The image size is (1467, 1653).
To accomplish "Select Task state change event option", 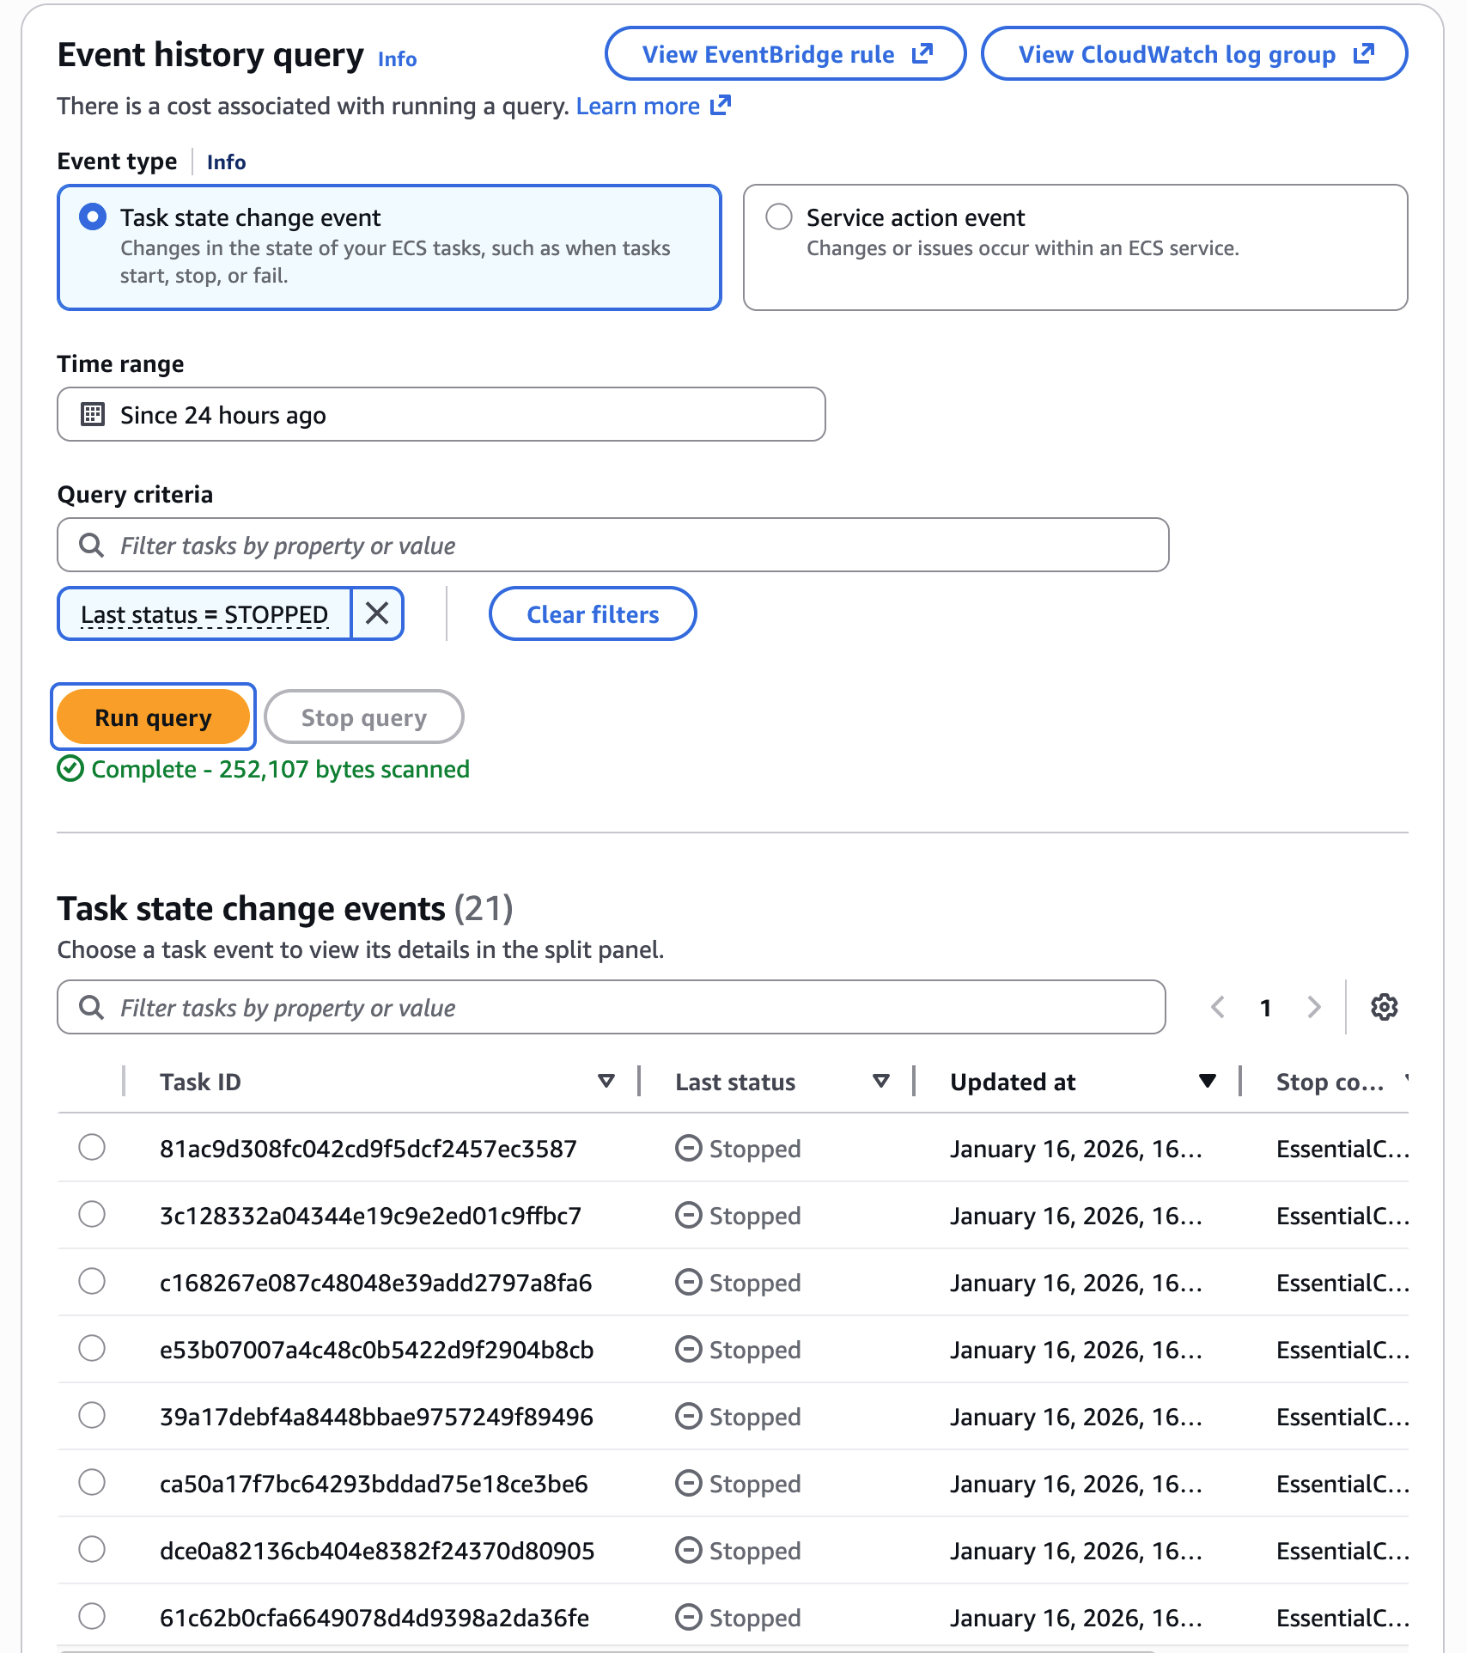I will (x=93, y=217).
